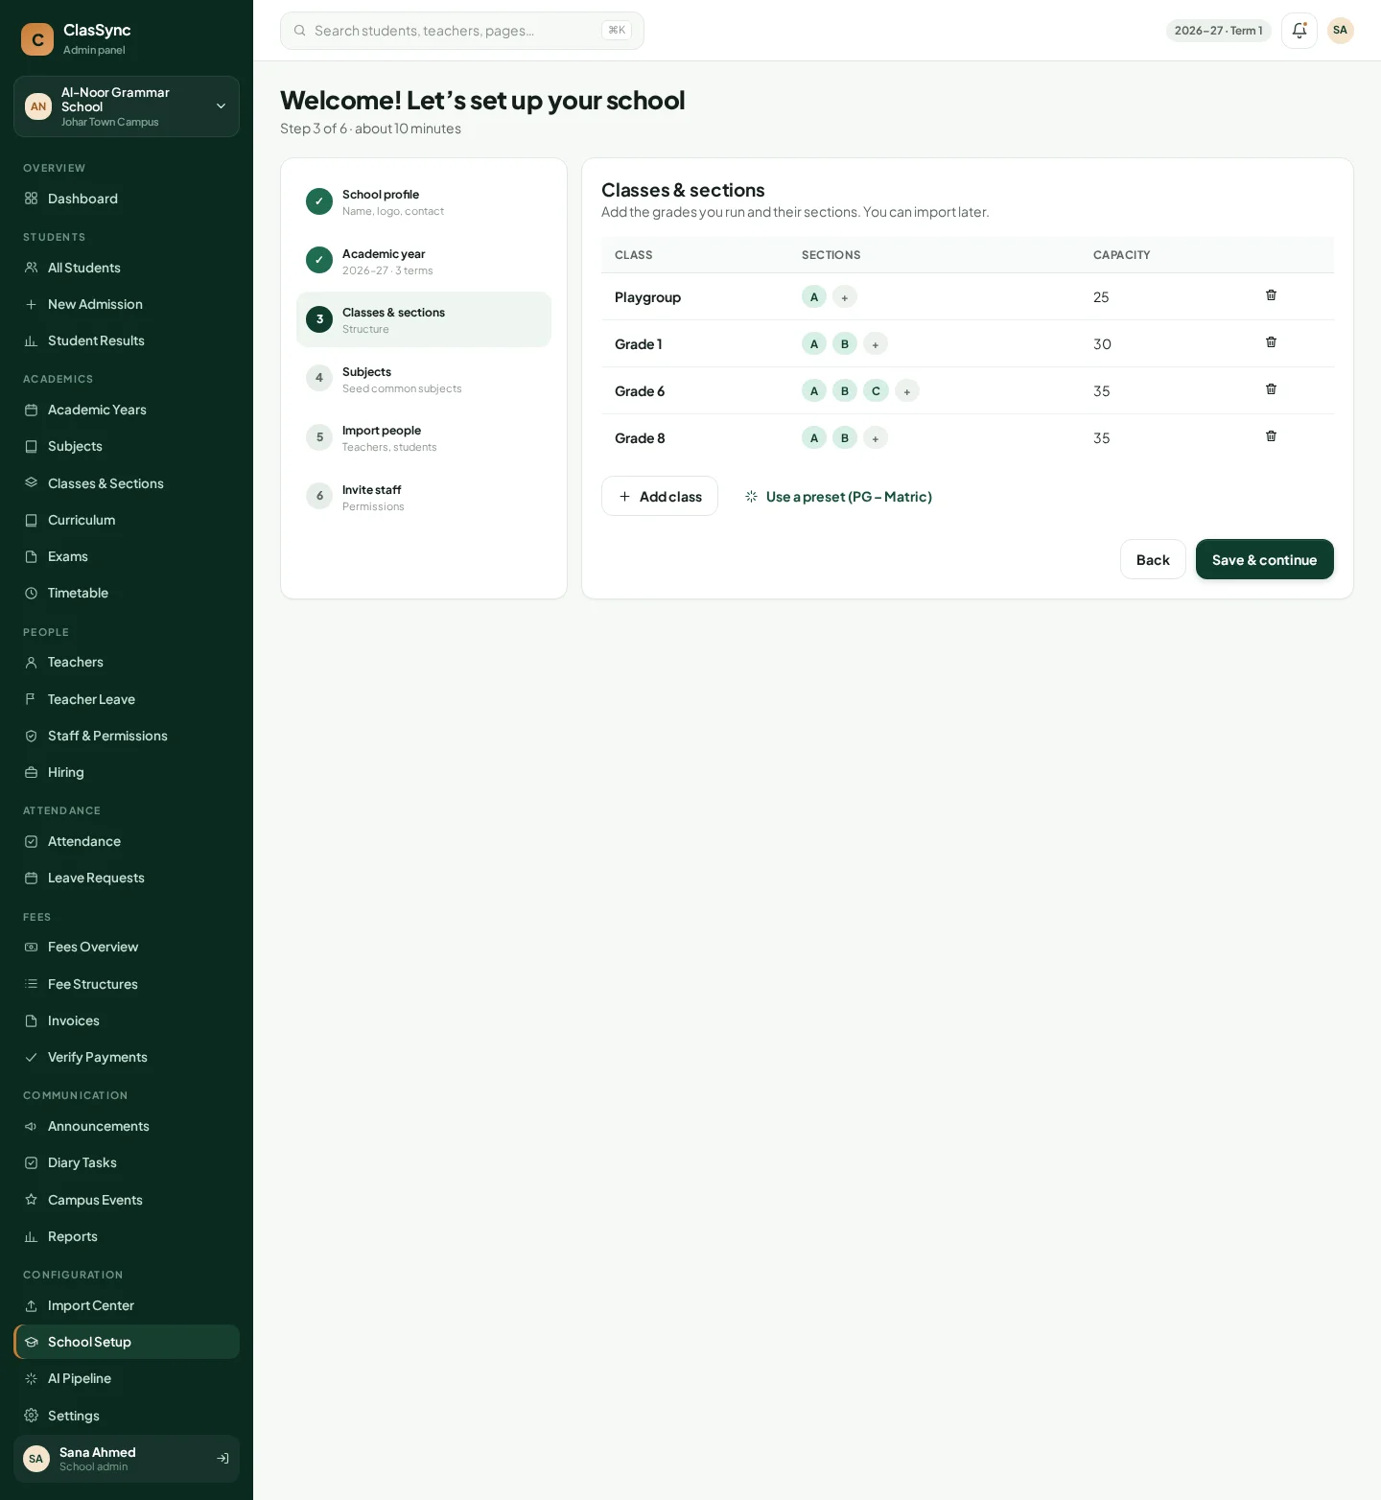
Task: Expand the Al-Noor Grammar School campus switcher
Action: click(x=127, y=106)
